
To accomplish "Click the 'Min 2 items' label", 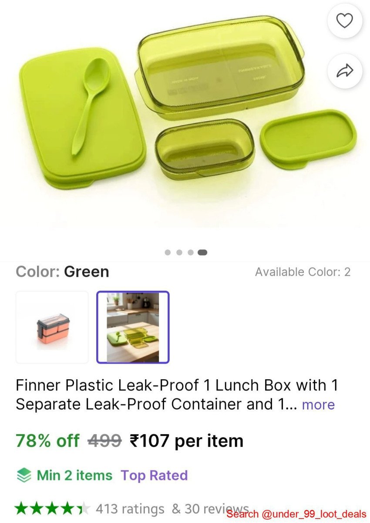I will click(74, 475).
